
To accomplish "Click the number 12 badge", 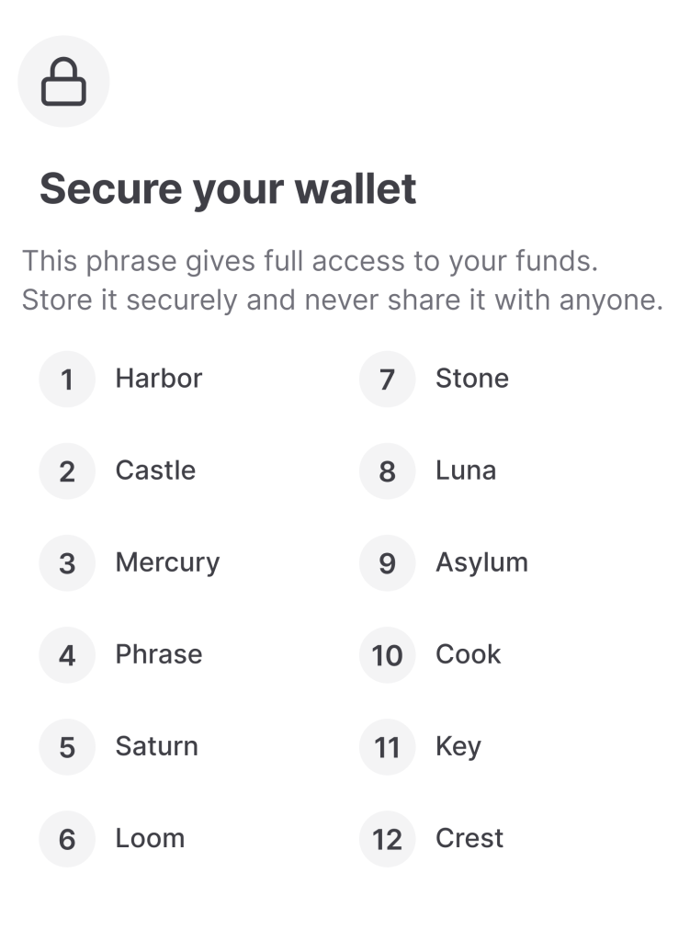I will click(388, 839).
